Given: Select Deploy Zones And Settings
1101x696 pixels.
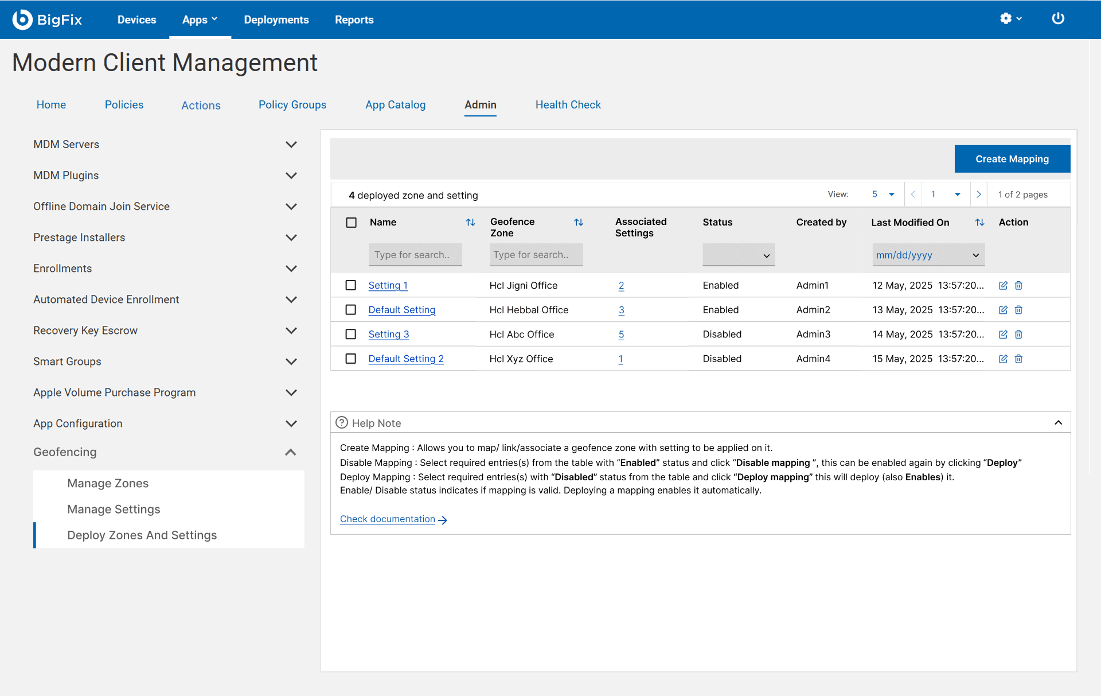Looking at the screenshot, I should point(142,535).
